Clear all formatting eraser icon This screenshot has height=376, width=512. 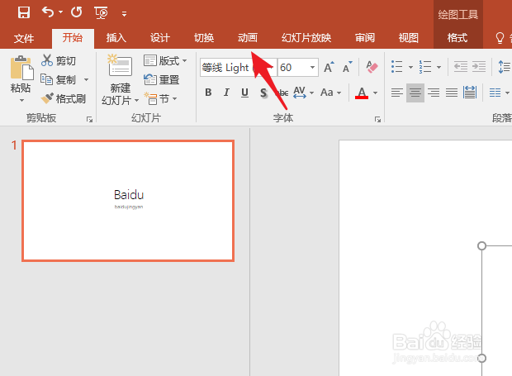point(372,67)
